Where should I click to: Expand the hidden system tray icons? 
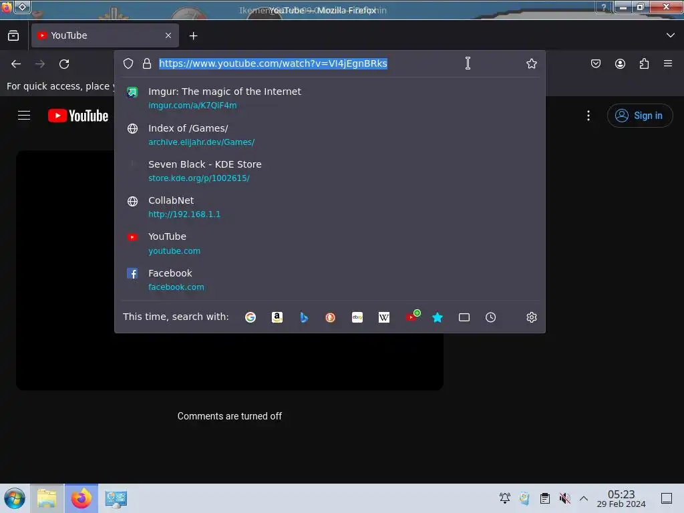[584, 498]
